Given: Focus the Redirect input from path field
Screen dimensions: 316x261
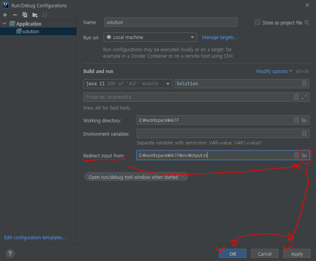Looking at the screenshot, I should tap(223, 155).
